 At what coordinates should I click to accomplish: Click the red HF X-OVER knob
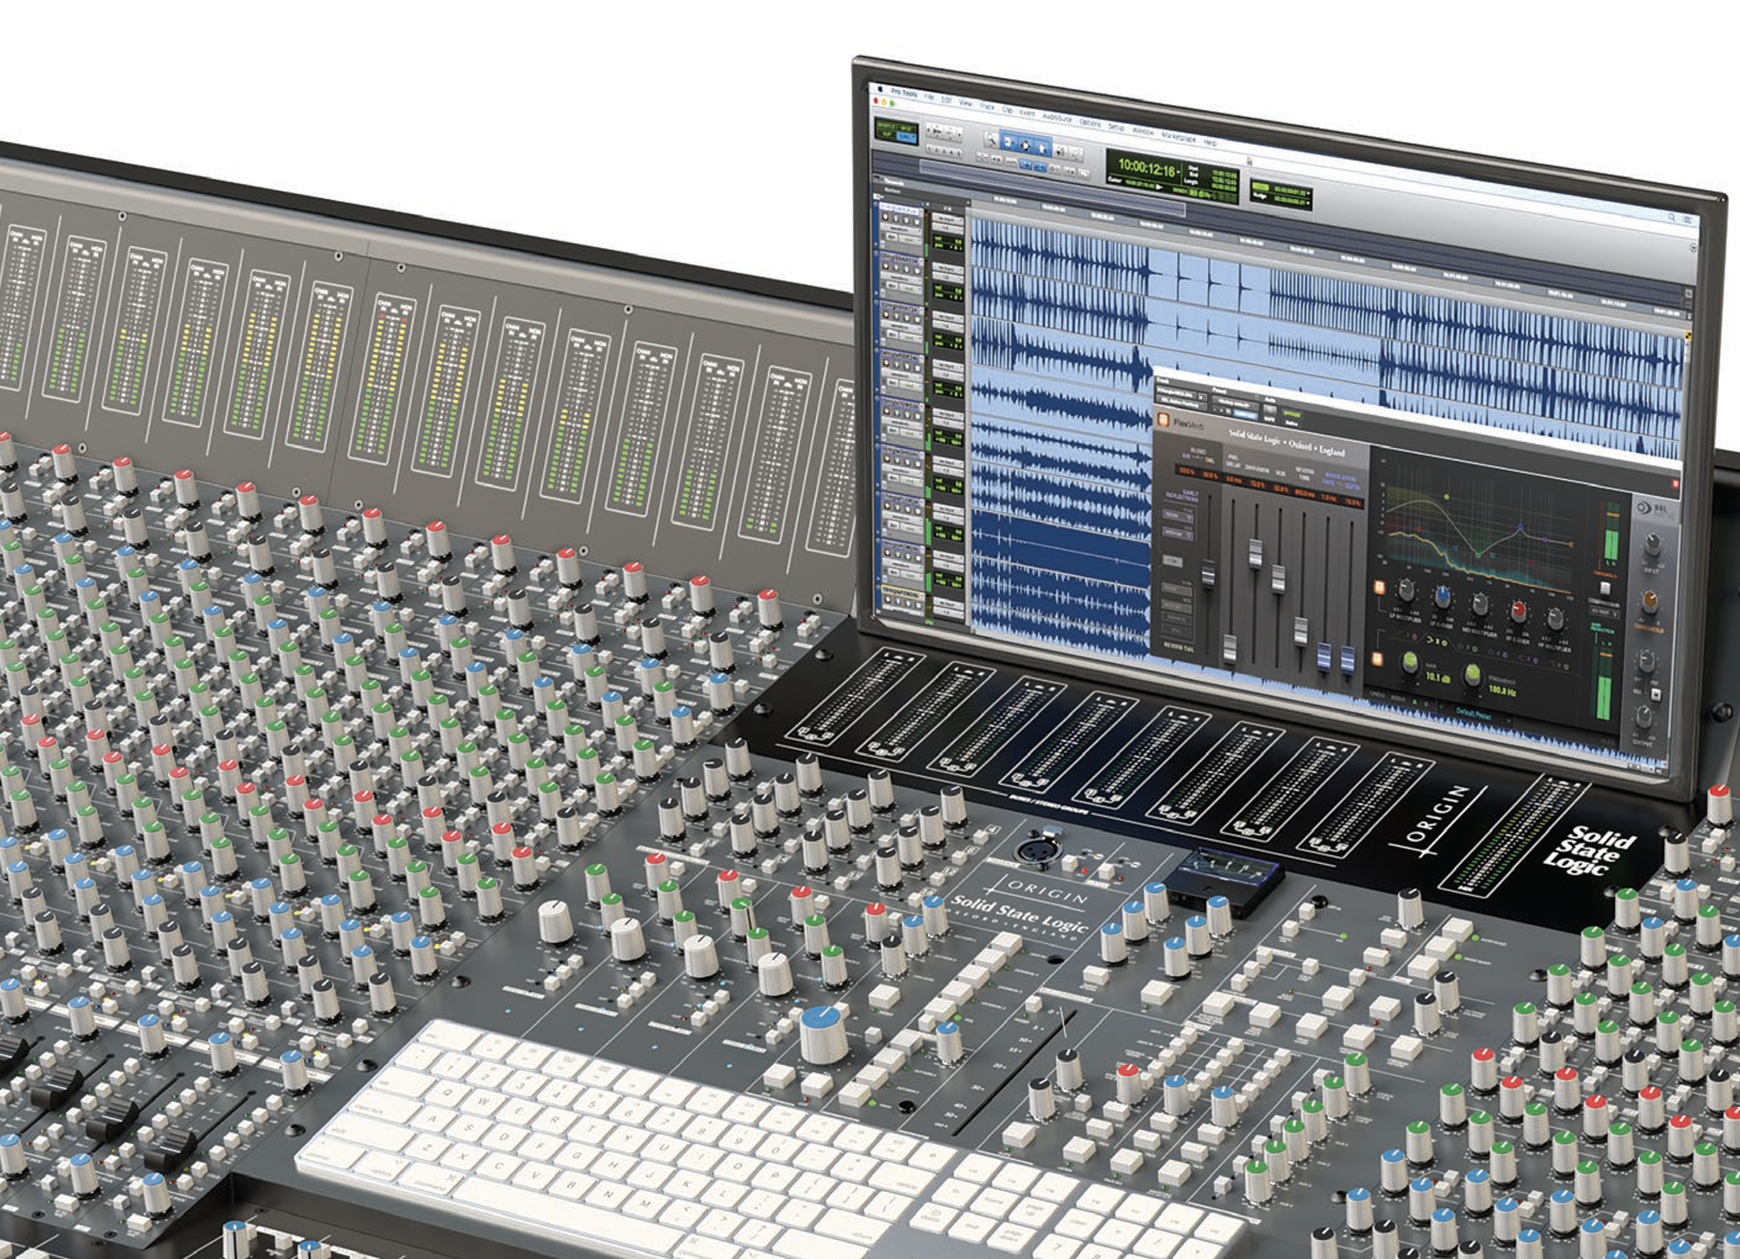1518,611
